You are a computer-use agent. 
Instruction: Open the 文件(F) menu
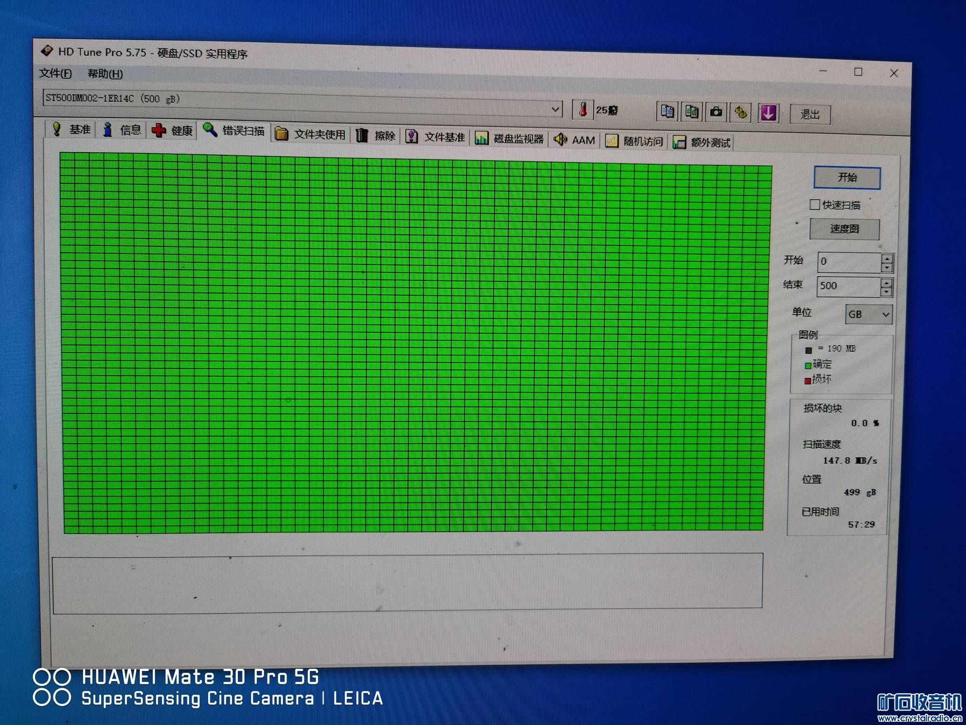55,73
